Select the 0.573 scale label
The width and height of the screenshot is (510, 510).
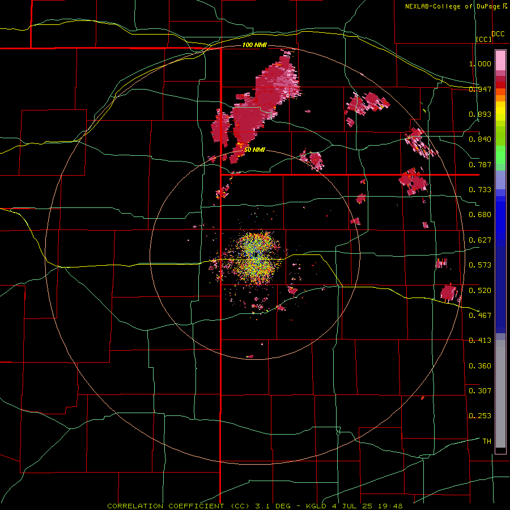point(480,265)
